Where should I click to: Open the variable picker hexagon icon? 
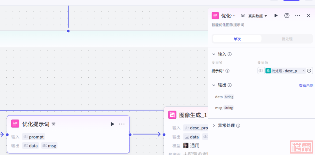(309, 71)
